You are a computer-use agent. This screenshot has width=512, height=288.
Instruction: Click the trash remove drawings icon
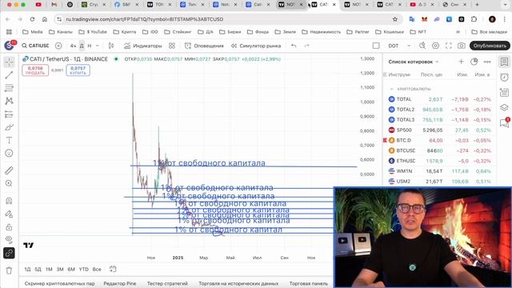tap(9, 270)
